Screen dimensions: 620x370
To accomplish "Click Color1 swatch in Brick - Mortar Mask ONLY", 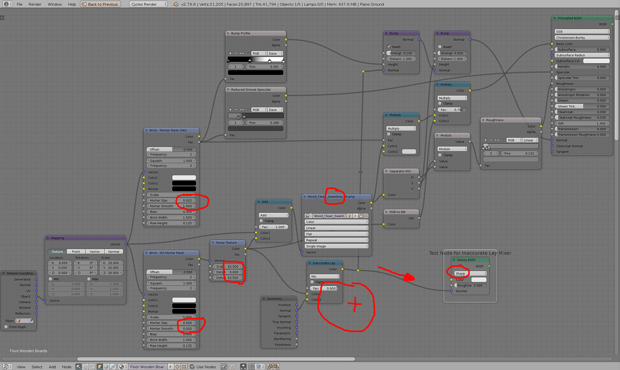I will pos(184,178).
